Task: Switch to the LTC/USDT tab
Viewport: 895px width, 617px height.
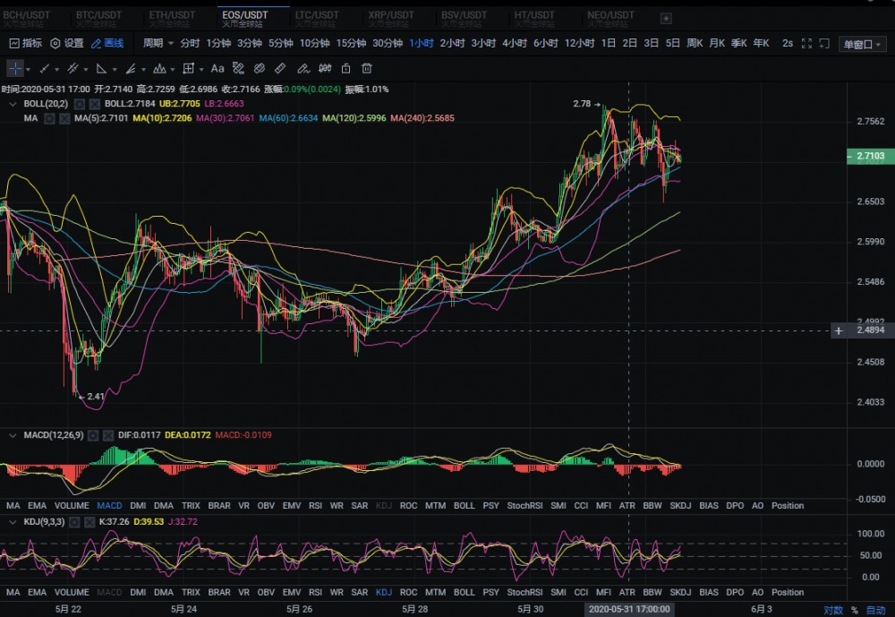Action: pyautogui.click(x=318, y=16)
